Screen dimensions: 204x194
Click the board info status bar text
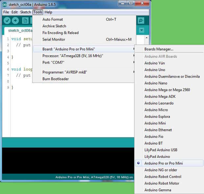pyautogui.click(x=94, y=177)
